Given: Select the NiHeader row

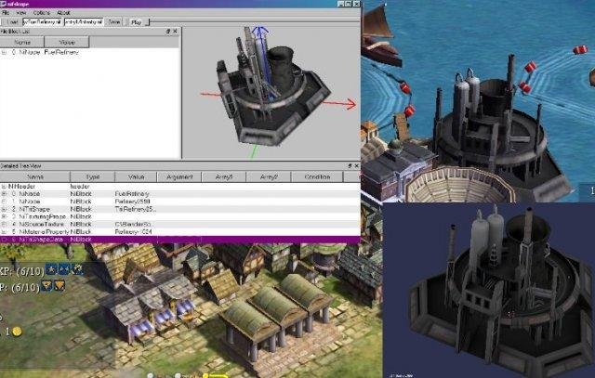Looking at the screenshot, I should click(x=179, y=187).
